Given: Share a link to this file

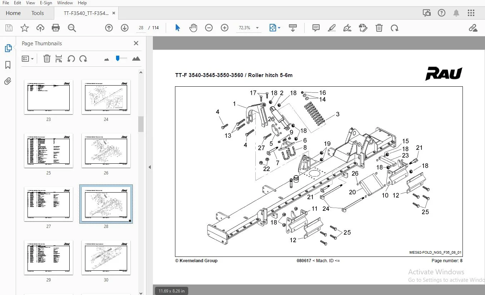Looking at the screenshot, I should (473, 28).
